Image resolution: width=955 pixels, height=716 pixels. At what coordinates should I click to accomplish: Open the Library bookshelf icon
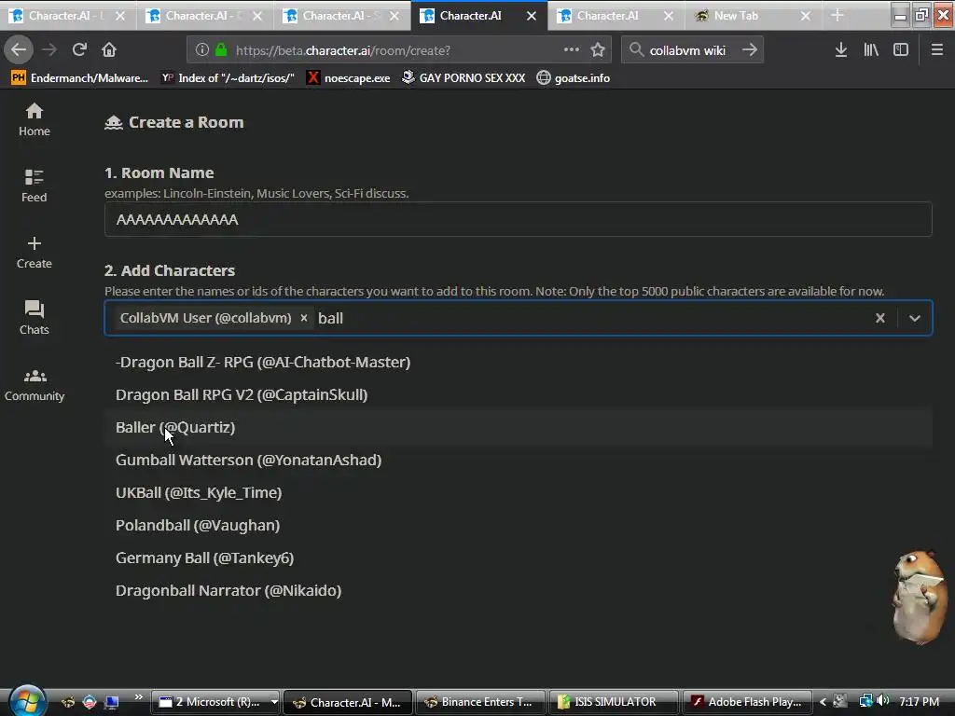(871, 50)
